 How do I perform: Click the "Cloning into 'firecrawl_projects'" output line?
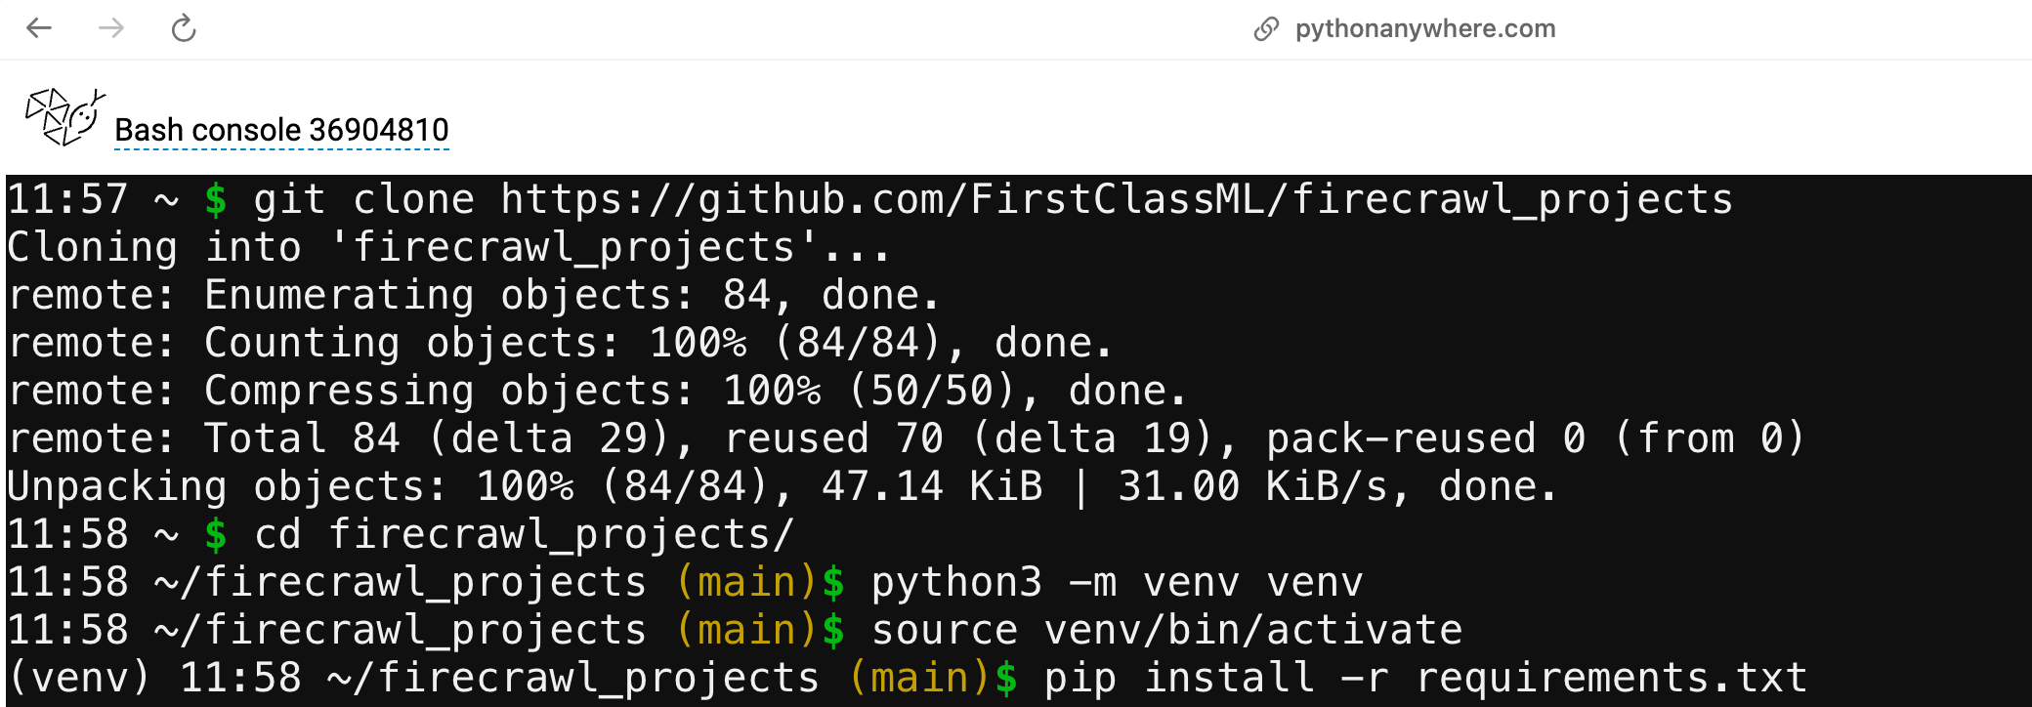pyautogui.click(x=447, y=248)
